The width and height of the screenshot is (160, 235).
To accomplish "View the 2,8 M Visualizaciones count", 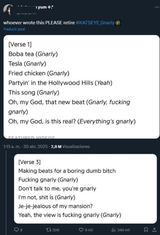I will coord(70,147).
